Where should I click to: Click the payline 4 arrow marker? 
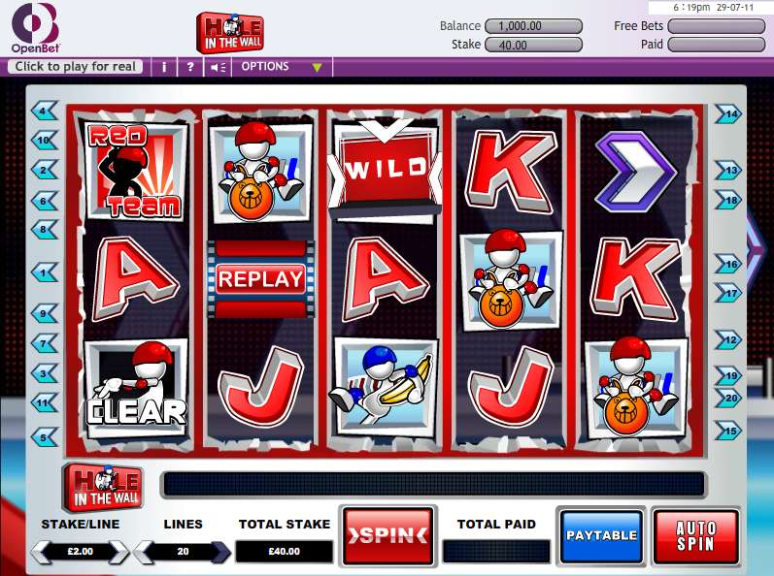(x=45, y=111)
